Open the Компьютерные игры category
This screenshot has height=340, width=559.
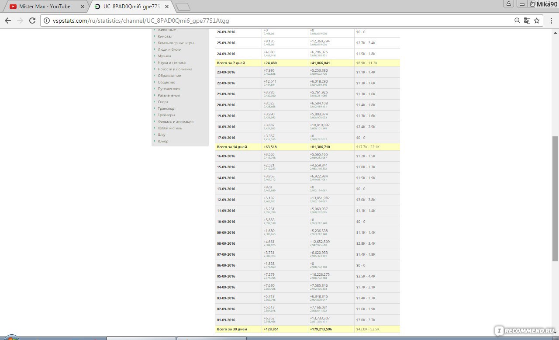tap(176, 43)
